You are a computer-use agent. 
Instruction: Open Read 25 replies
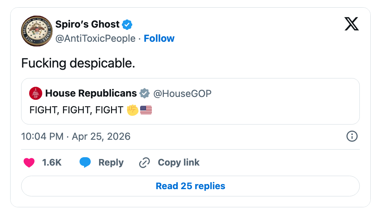tap(190, 186)
